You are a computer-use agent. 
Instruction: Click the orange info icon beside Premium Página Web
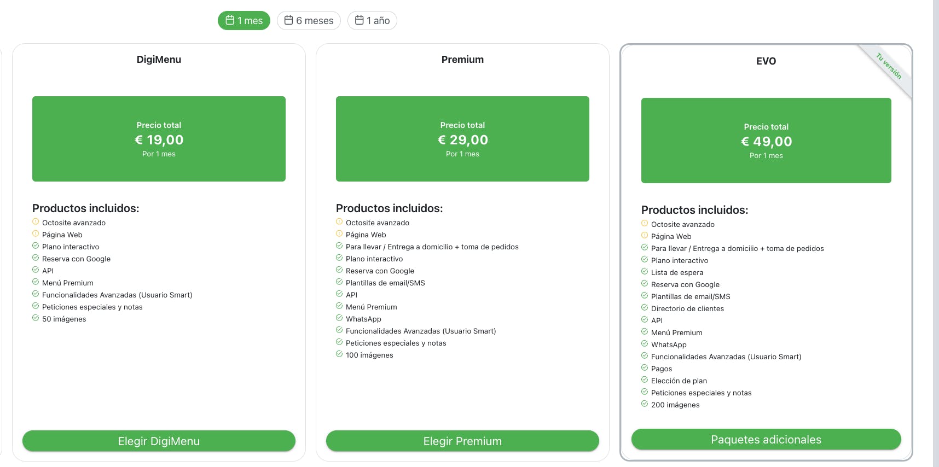pos(339,234)
